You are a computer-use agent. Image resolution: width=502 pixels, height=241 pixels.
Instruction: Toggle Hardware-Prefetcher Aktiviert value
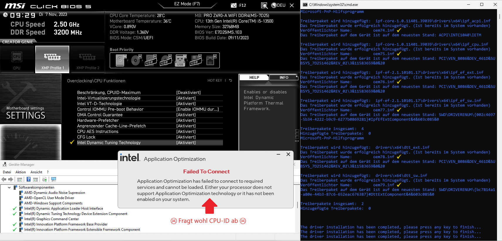[x=186, y=120]
